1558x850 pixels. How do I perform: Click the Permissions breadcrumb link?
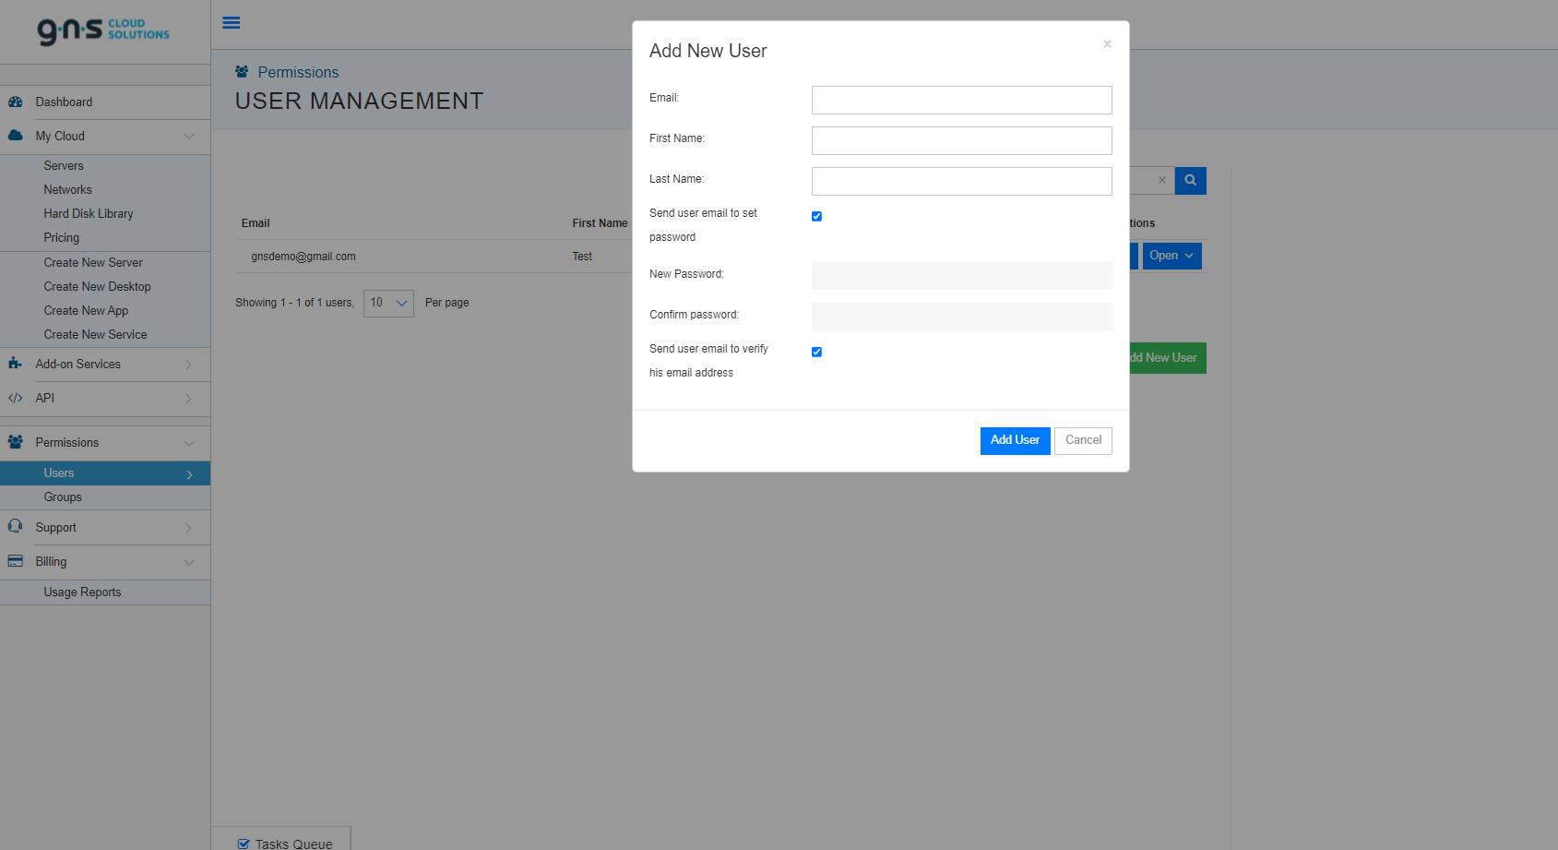pos(298,72)
